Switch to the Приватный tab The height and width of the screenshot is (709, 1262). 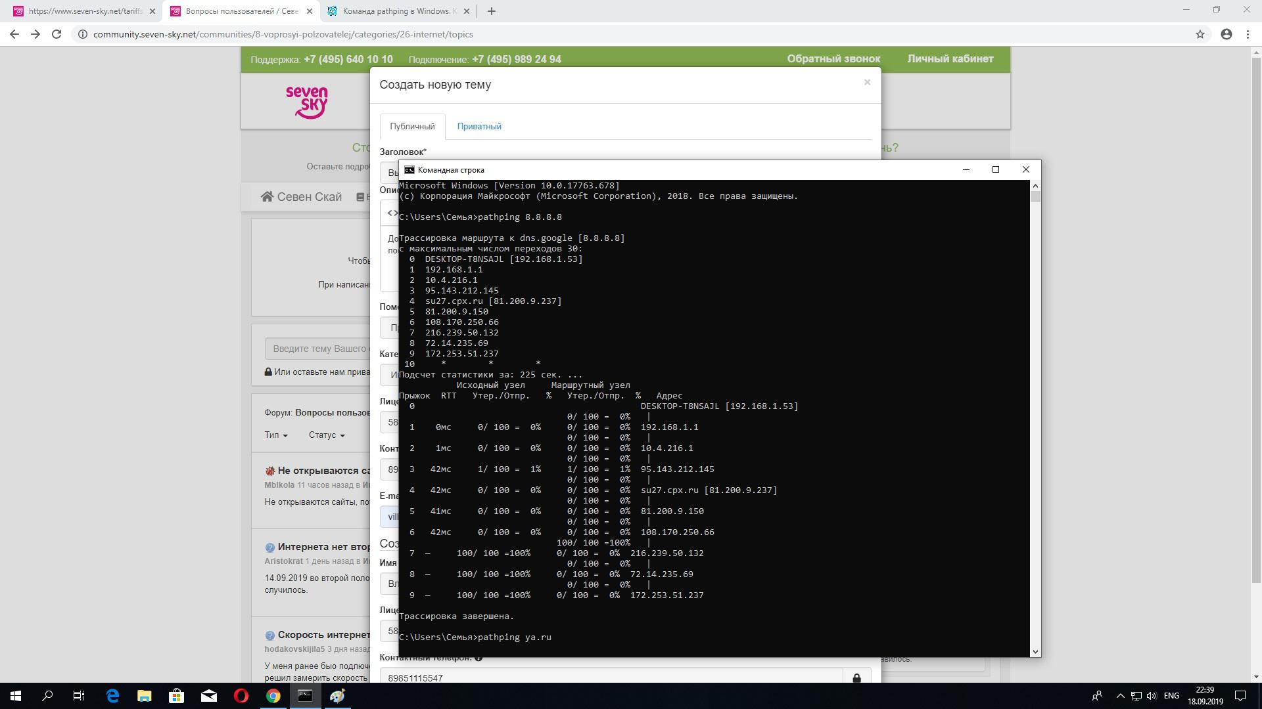click(x=479, y=126)
